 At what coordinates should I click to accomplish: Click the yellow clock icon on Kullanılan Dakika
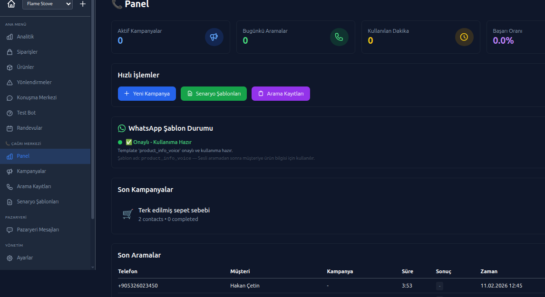point(464,37)
